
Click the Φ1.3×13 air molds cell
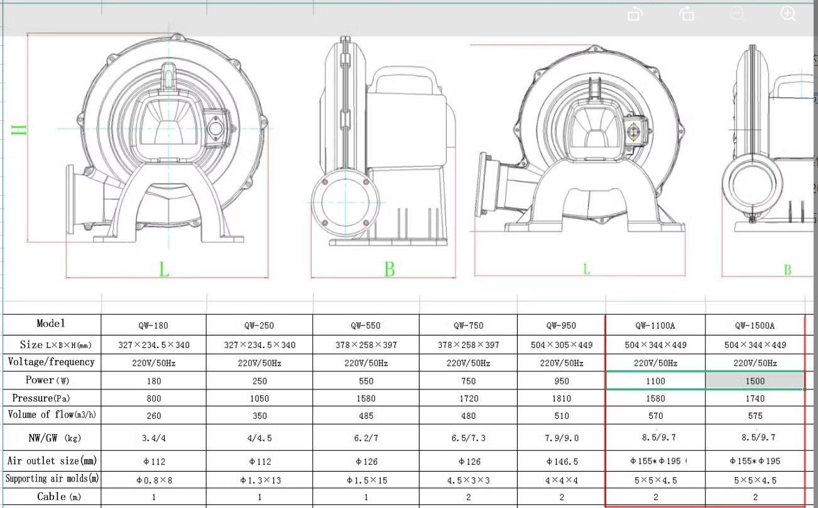[x=259, y=480]
